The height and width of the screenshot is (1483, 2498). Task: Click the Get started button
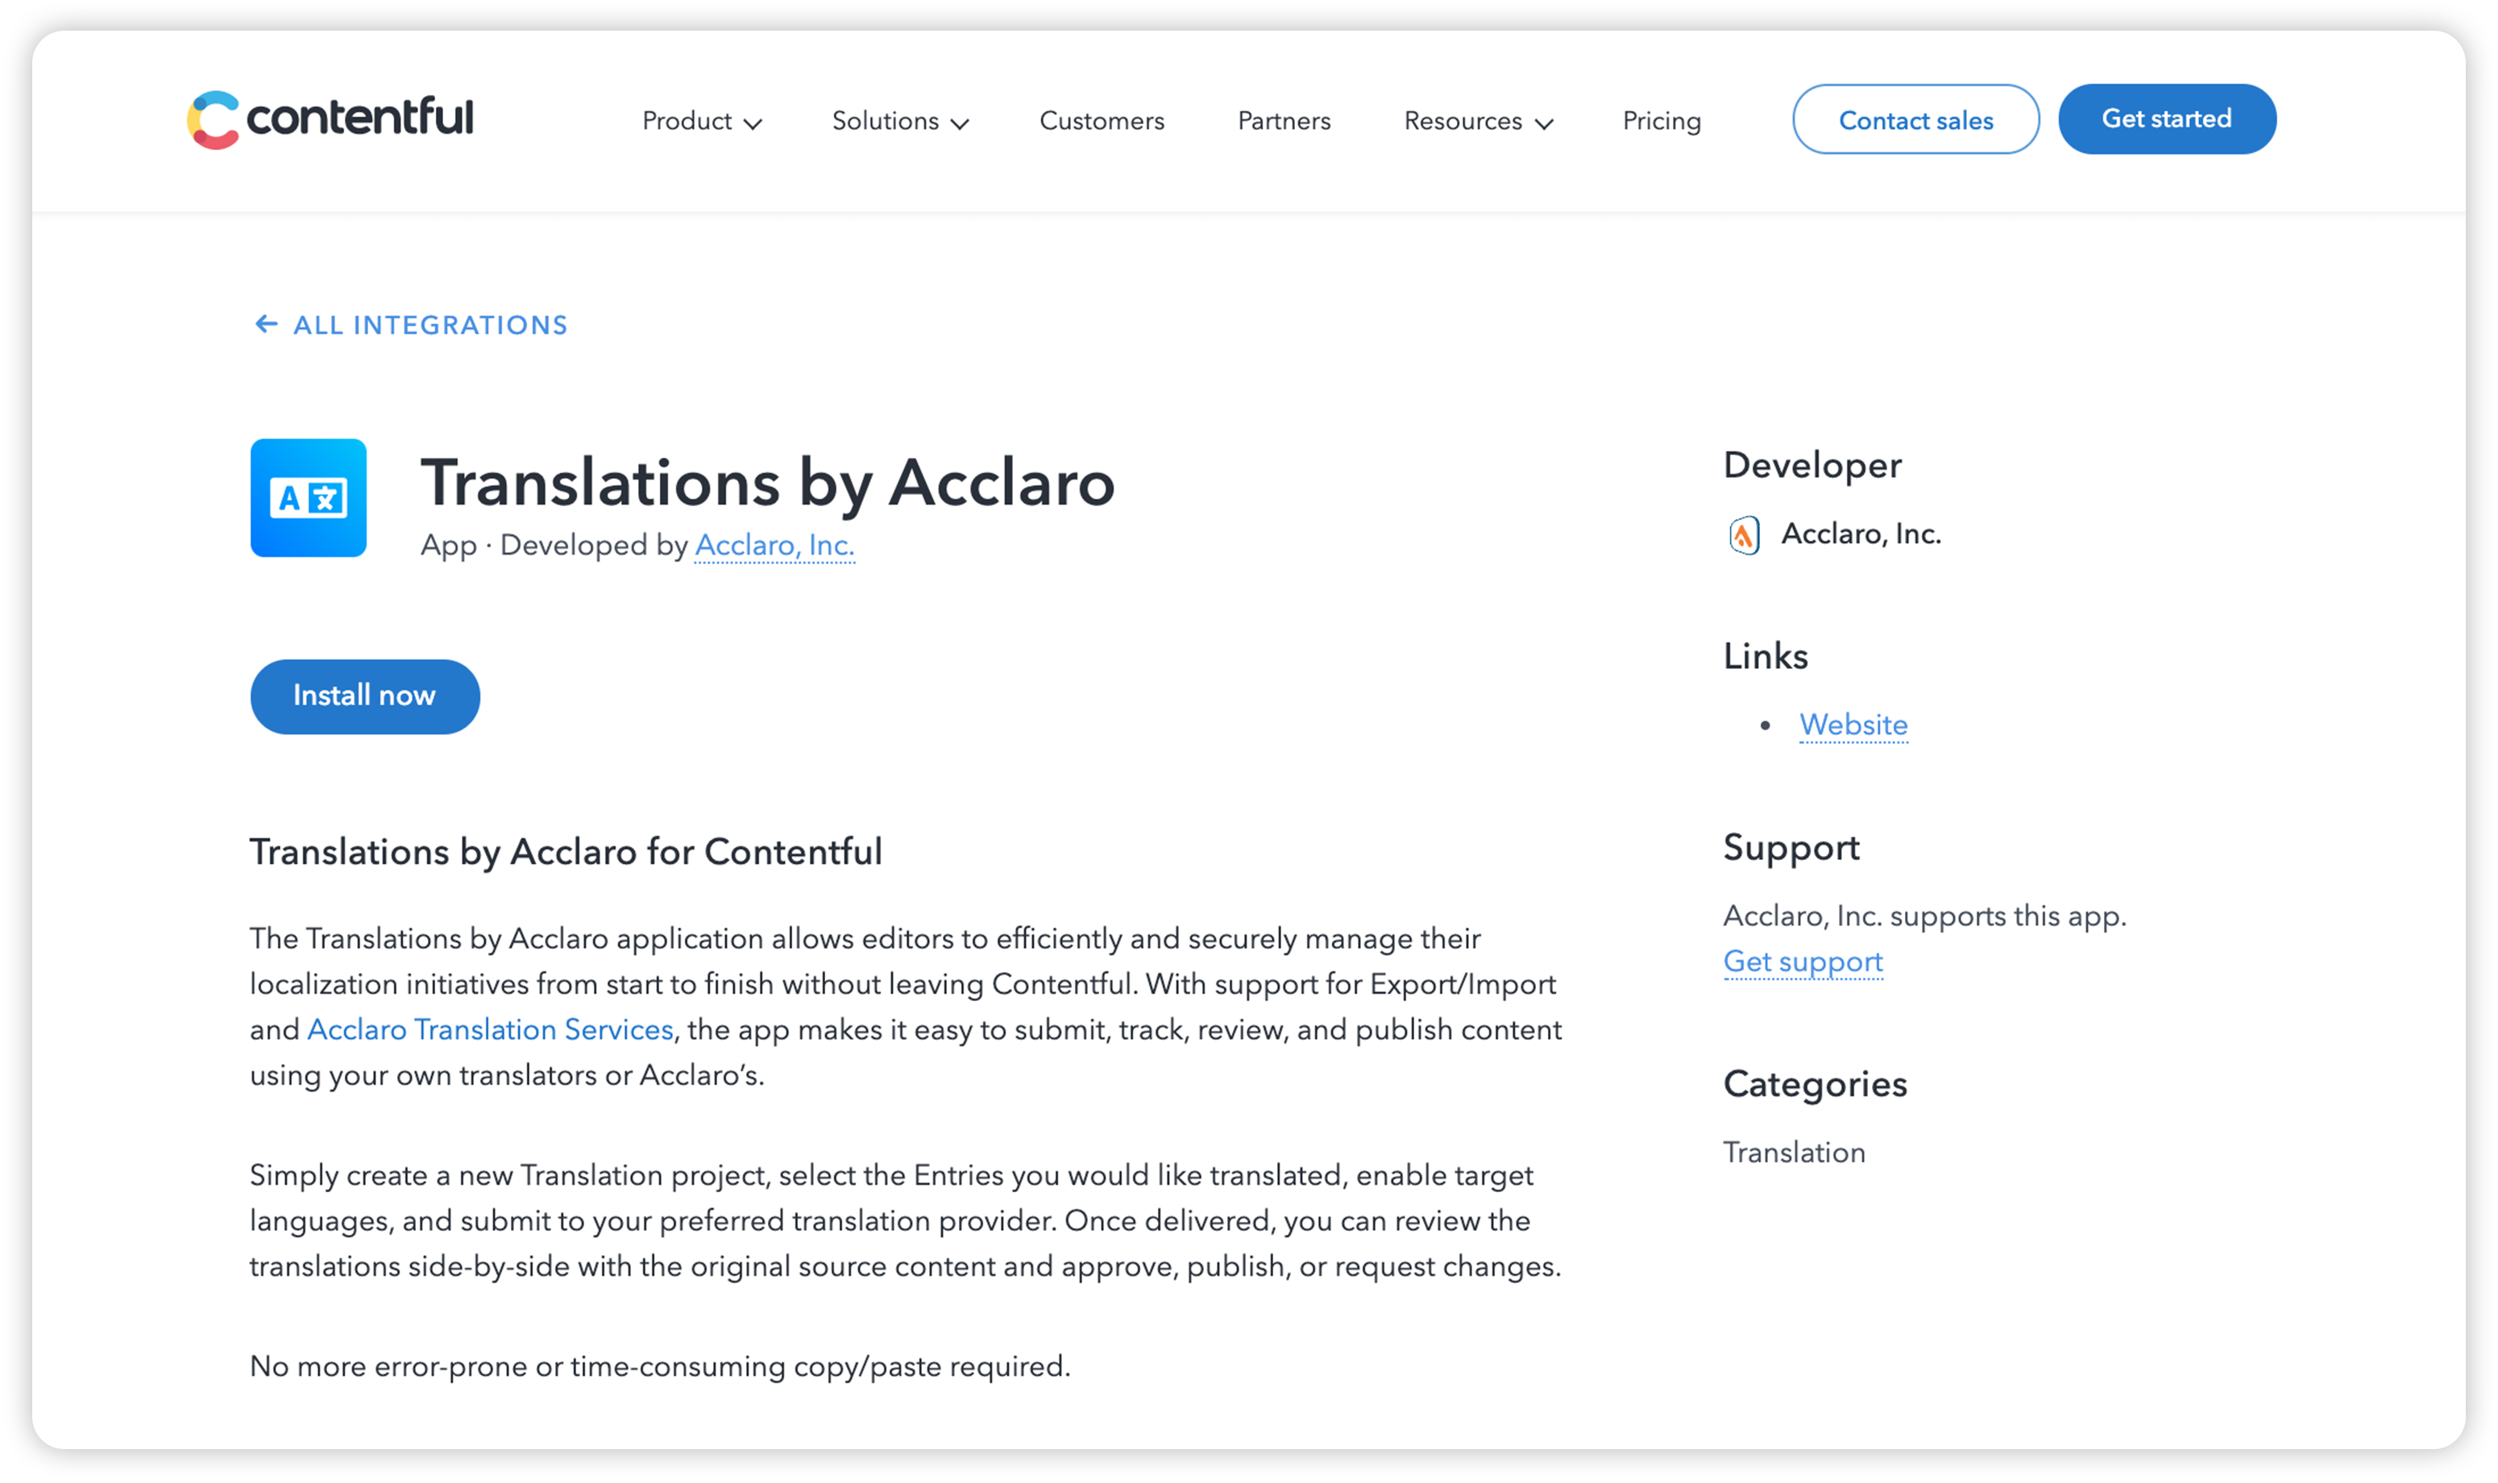coord(2166,118)
